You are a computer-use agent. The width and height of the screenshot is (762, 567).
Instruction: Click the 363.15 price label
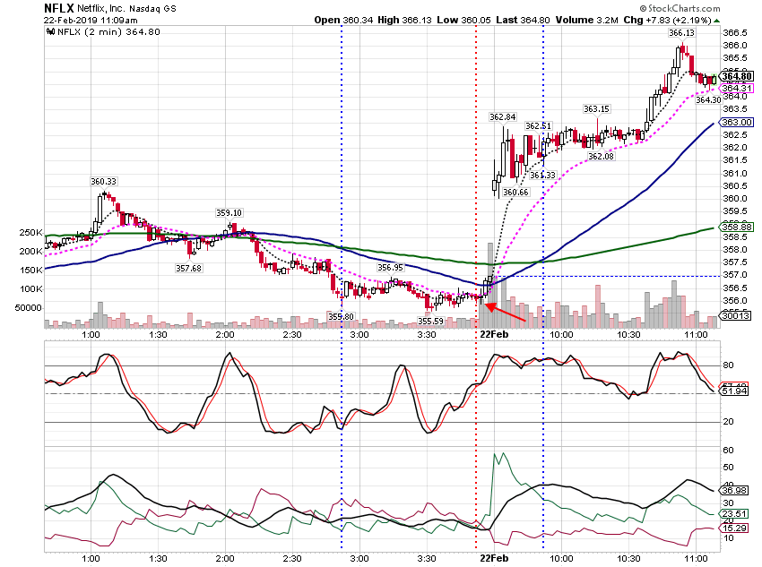[597, 109]
